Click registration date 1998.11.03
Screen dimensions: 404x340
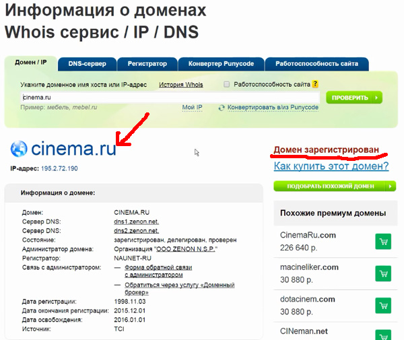(x=129, y=302)
